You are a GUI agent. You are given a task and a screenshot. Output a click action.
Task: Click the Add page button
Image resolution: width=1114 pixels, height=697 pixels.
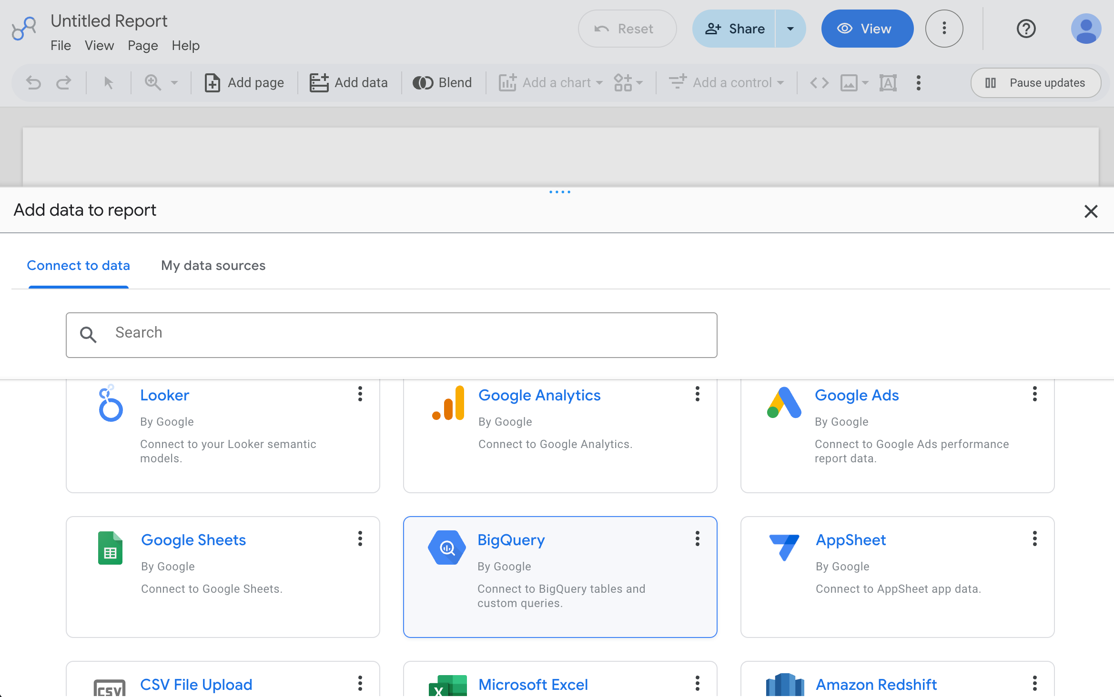244,83
